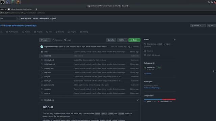Switch to the repository Insights tab
The image size is (216, 121).
click(72, 32)
